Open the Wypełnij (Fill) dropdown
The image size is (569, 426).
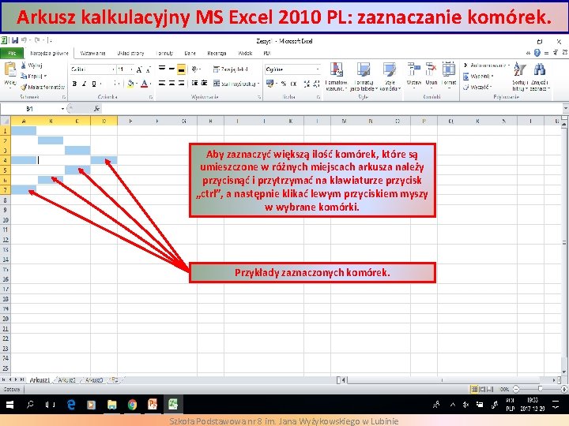[x=492, y=76]
